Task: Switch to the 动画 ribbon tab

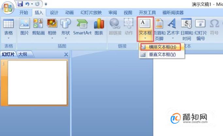Action: point(69,12)
